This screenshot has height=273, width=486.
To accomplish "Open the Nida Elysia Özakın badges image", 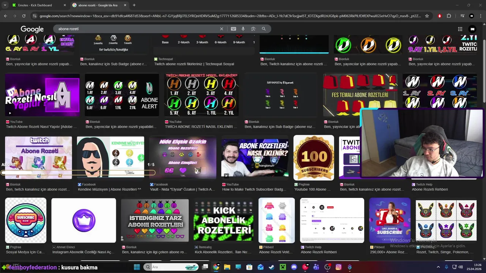I will click(183, 157).
